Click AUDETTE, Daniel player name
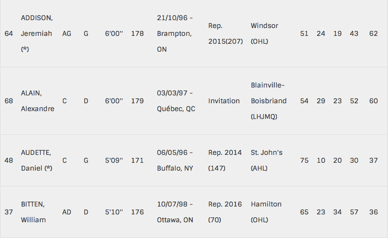The image size is (388, 238). coord(36,160)
